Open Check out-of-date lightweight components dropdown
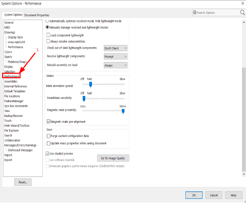 [116, 48]
